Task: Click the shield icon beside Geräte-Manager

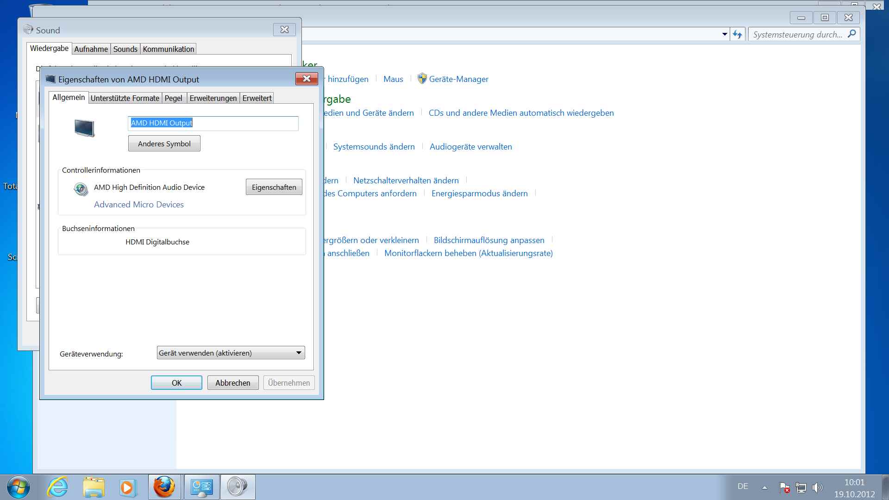Action: [422, 78]
